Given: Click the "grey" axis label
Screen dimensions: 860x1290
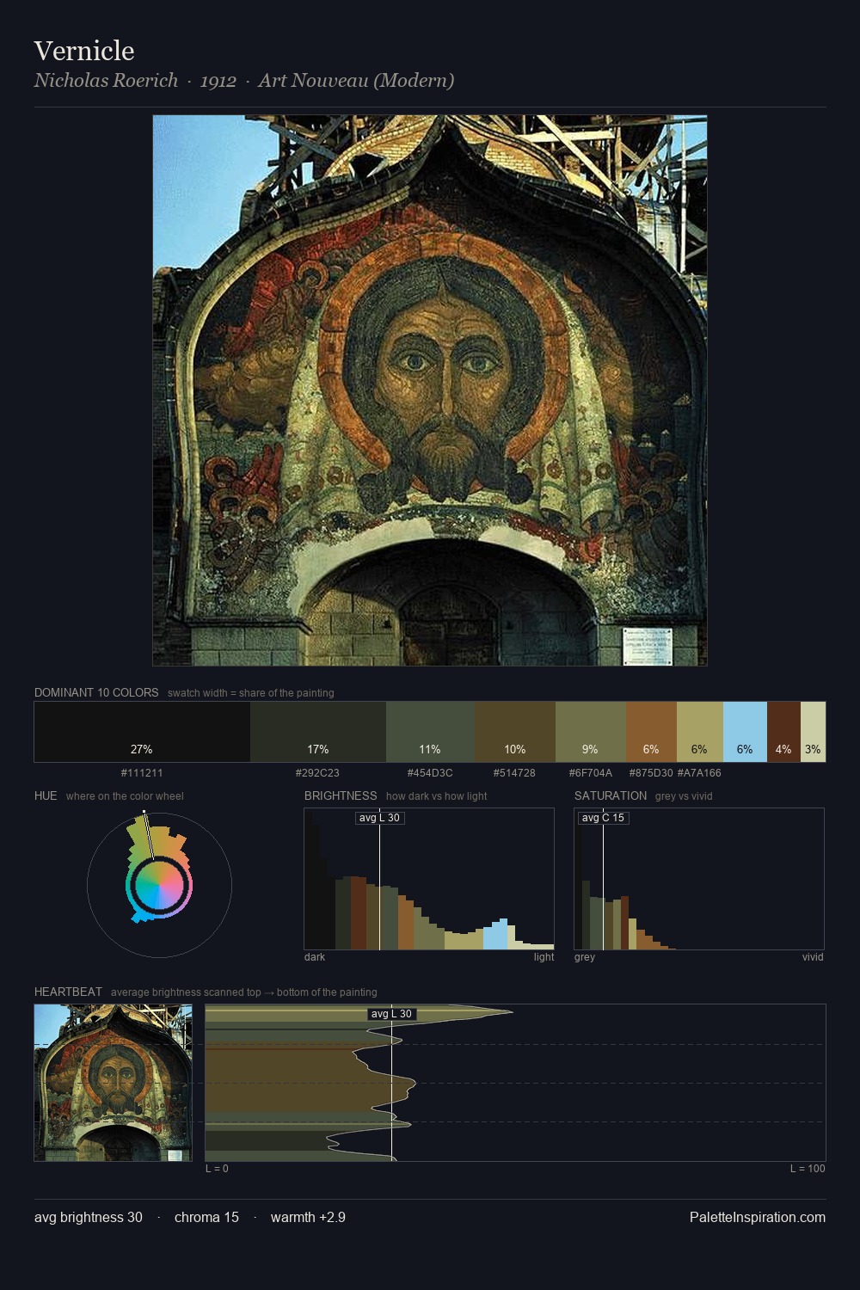Looking at the screenshot, I should [x=585, y=957].
